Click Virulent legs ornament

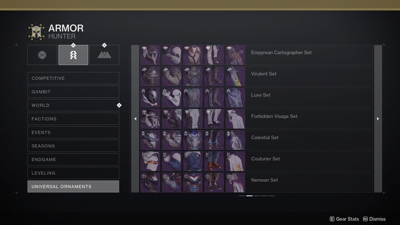(214, 76)
